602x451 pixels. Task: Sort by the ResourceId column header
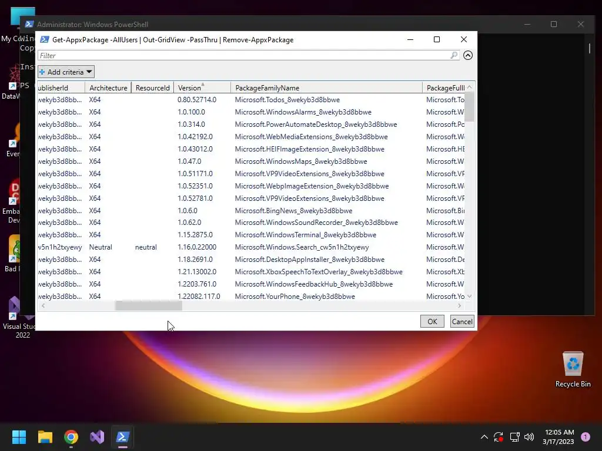point(152,88)
